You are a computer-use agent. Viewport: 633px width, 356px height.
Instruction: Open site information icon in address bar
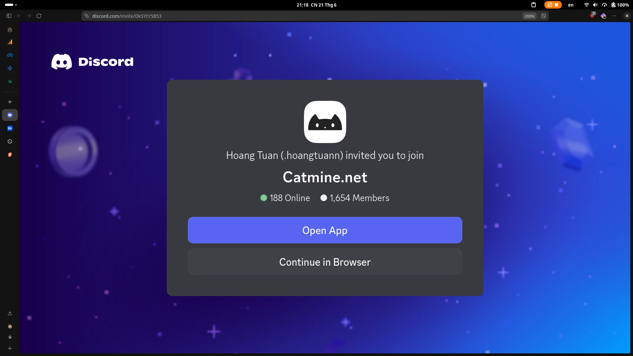(87, 16)
